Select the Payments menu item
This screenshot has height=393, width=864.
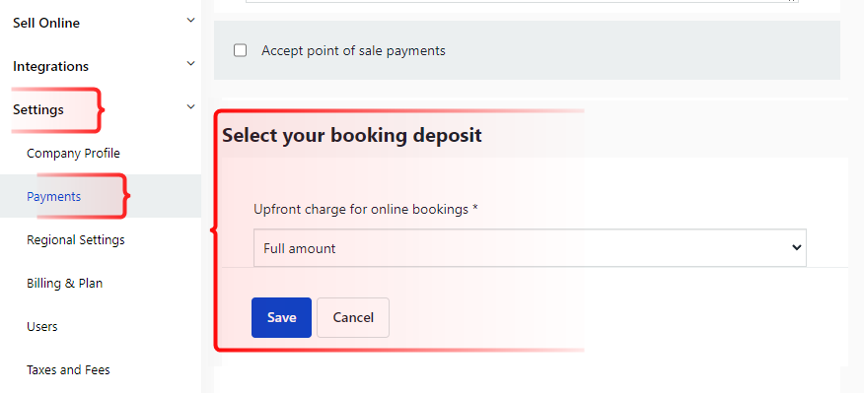click(x=54, y=197)
